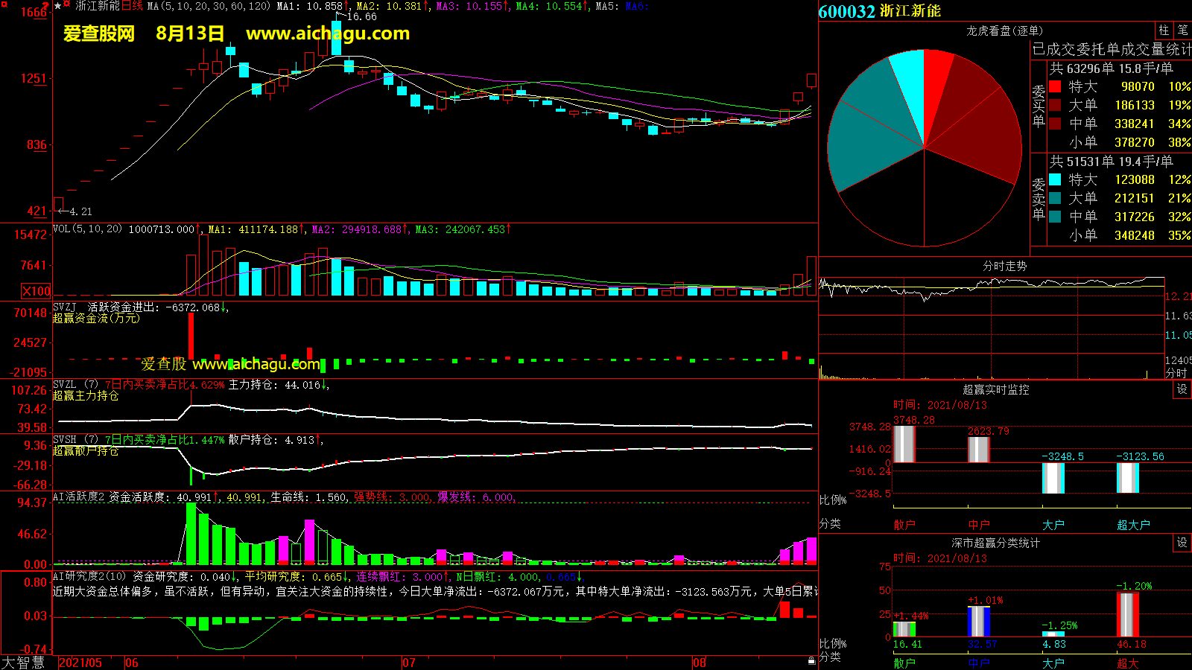Click the 日线 period label in chart header
1192x670 pixels.
point(132,6)
